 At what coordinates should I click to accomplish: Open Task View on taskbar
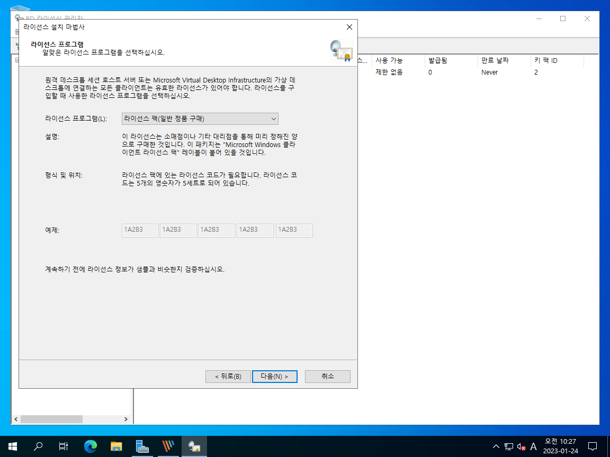pyautogui.click(x=64, y=446)
